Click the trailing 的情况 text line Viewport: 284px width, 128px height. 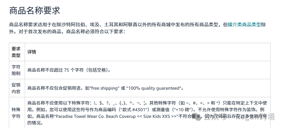coord(35,123)
